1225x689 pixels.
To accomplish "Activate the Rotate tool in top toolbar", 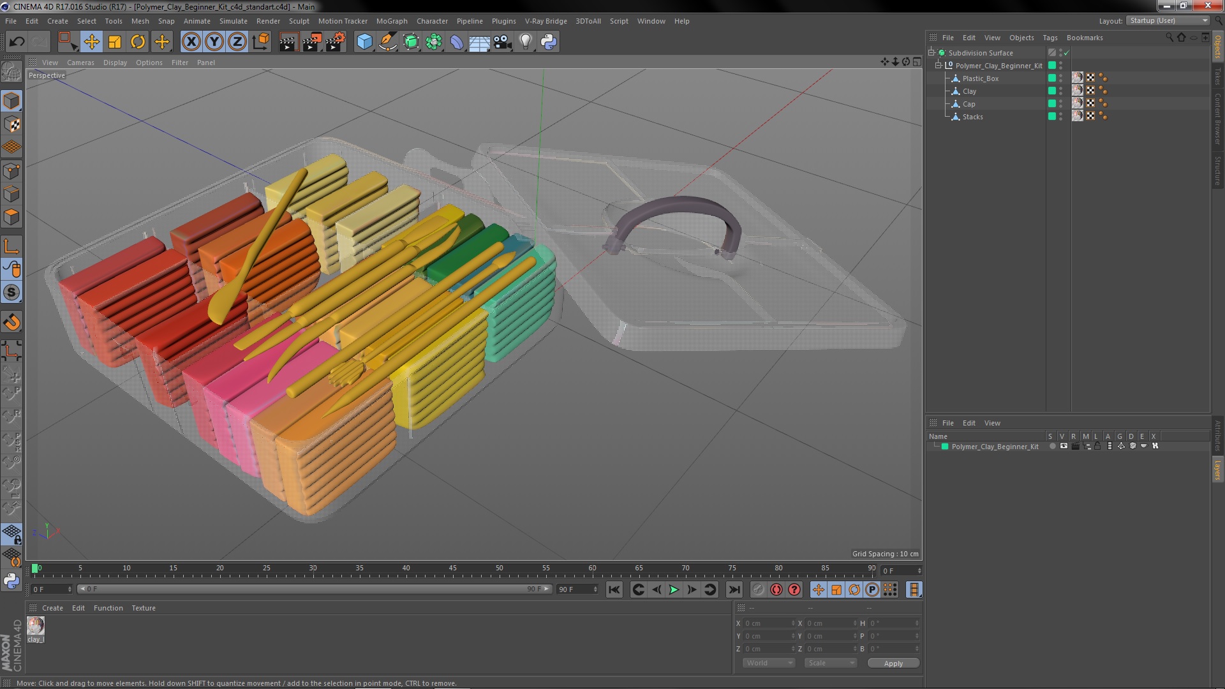I will tap(138, 42).
